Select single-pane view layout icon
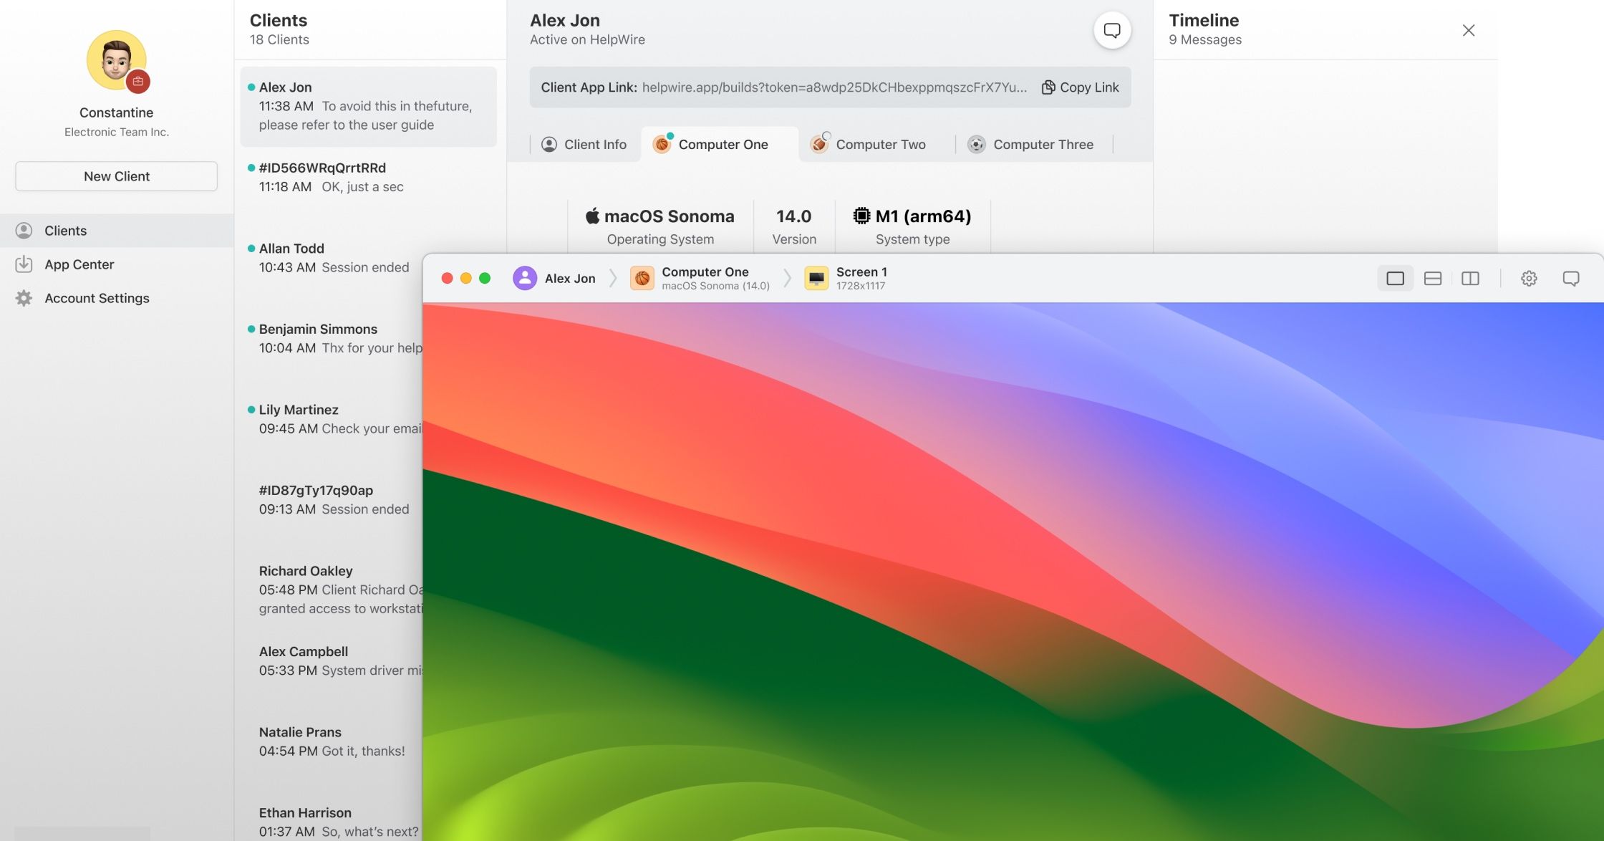The width and height of the screenshot is (1604, 841). pyautogui.click(x=1395, y=279)
